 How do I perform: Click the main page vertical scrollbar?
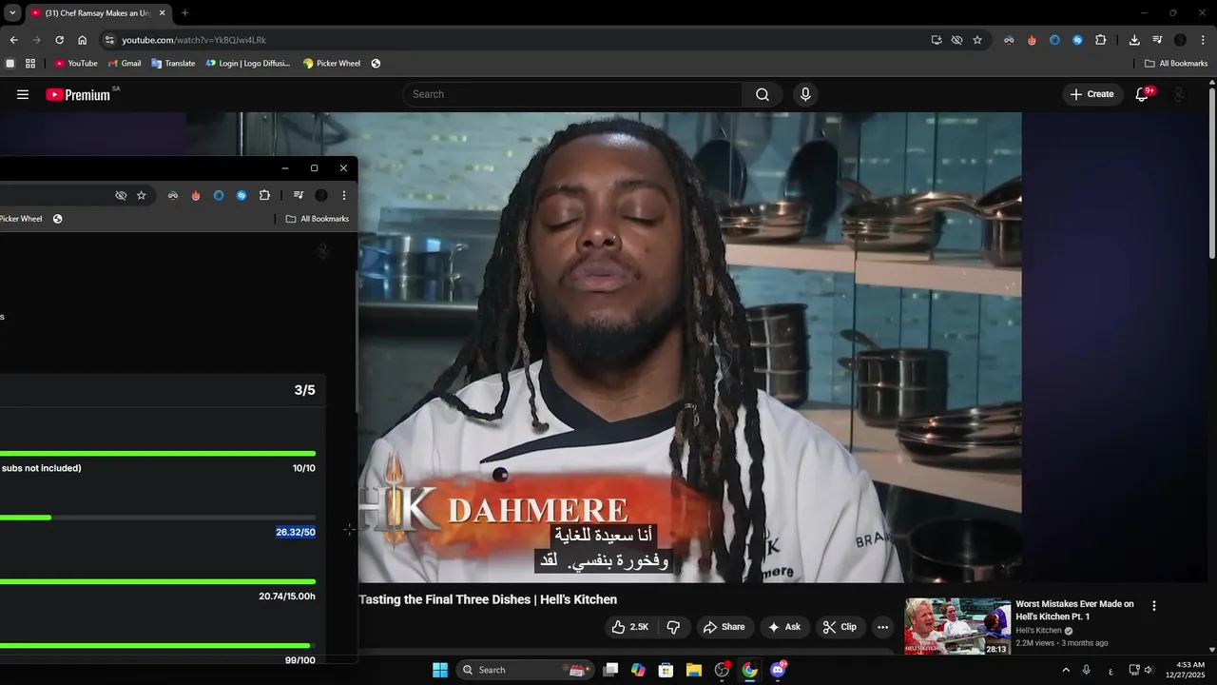point(1211,171)
